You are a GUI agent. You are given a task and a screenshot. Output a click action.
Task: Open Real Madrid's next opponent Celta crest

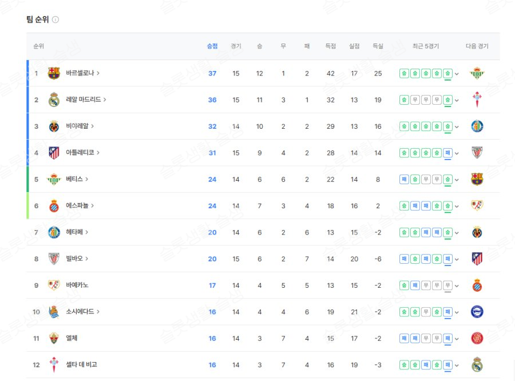476,100
